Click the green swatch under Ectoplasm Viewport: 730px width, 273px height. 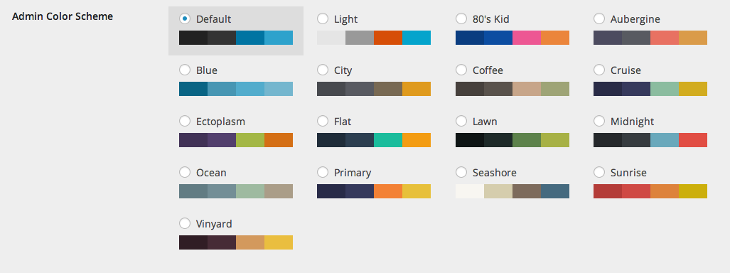pyautogui.click(x=250, y=140)
